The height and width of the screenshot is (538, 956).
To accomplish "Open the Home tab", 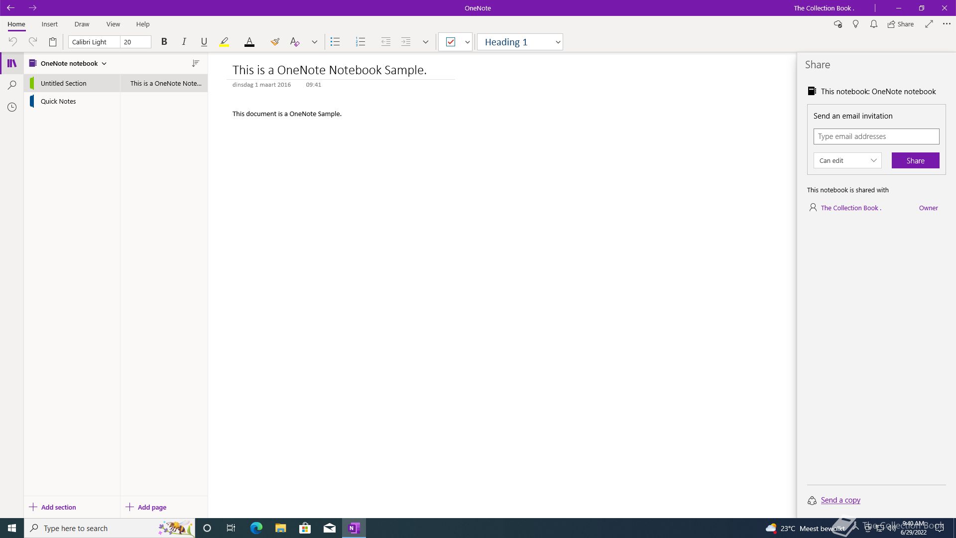I will (16, 24).
